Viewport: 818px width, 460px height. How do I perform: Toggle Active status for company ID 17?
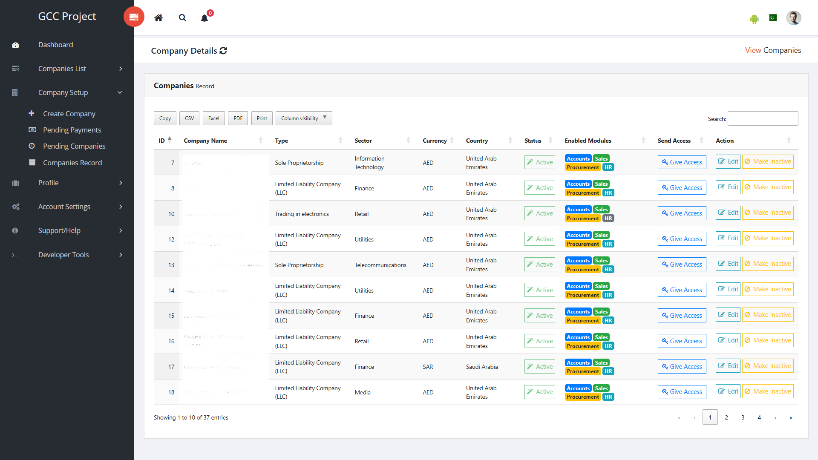coord(540,367)
